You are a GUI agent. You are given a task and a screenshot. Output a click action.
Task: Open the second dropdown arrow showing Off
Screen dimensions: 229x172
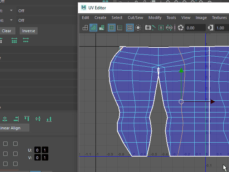(x=11, y=20)
